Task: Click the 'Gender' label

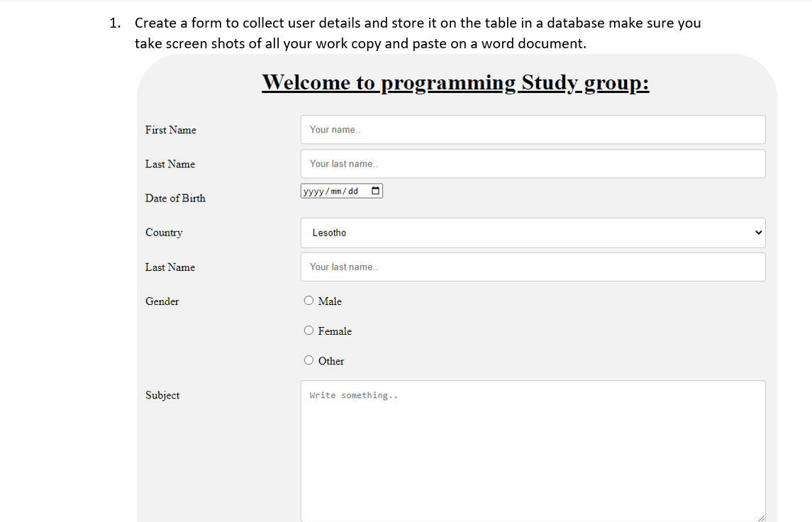Action: click(162, 301)
